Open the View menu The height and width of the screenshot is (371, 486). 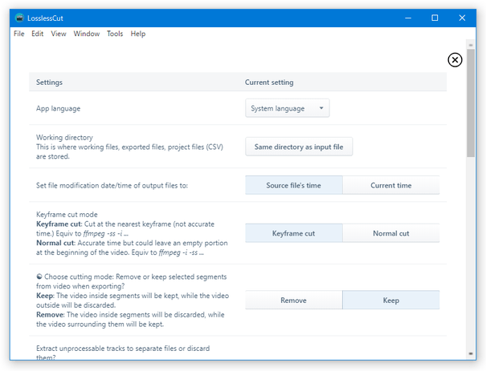point(59,34)
